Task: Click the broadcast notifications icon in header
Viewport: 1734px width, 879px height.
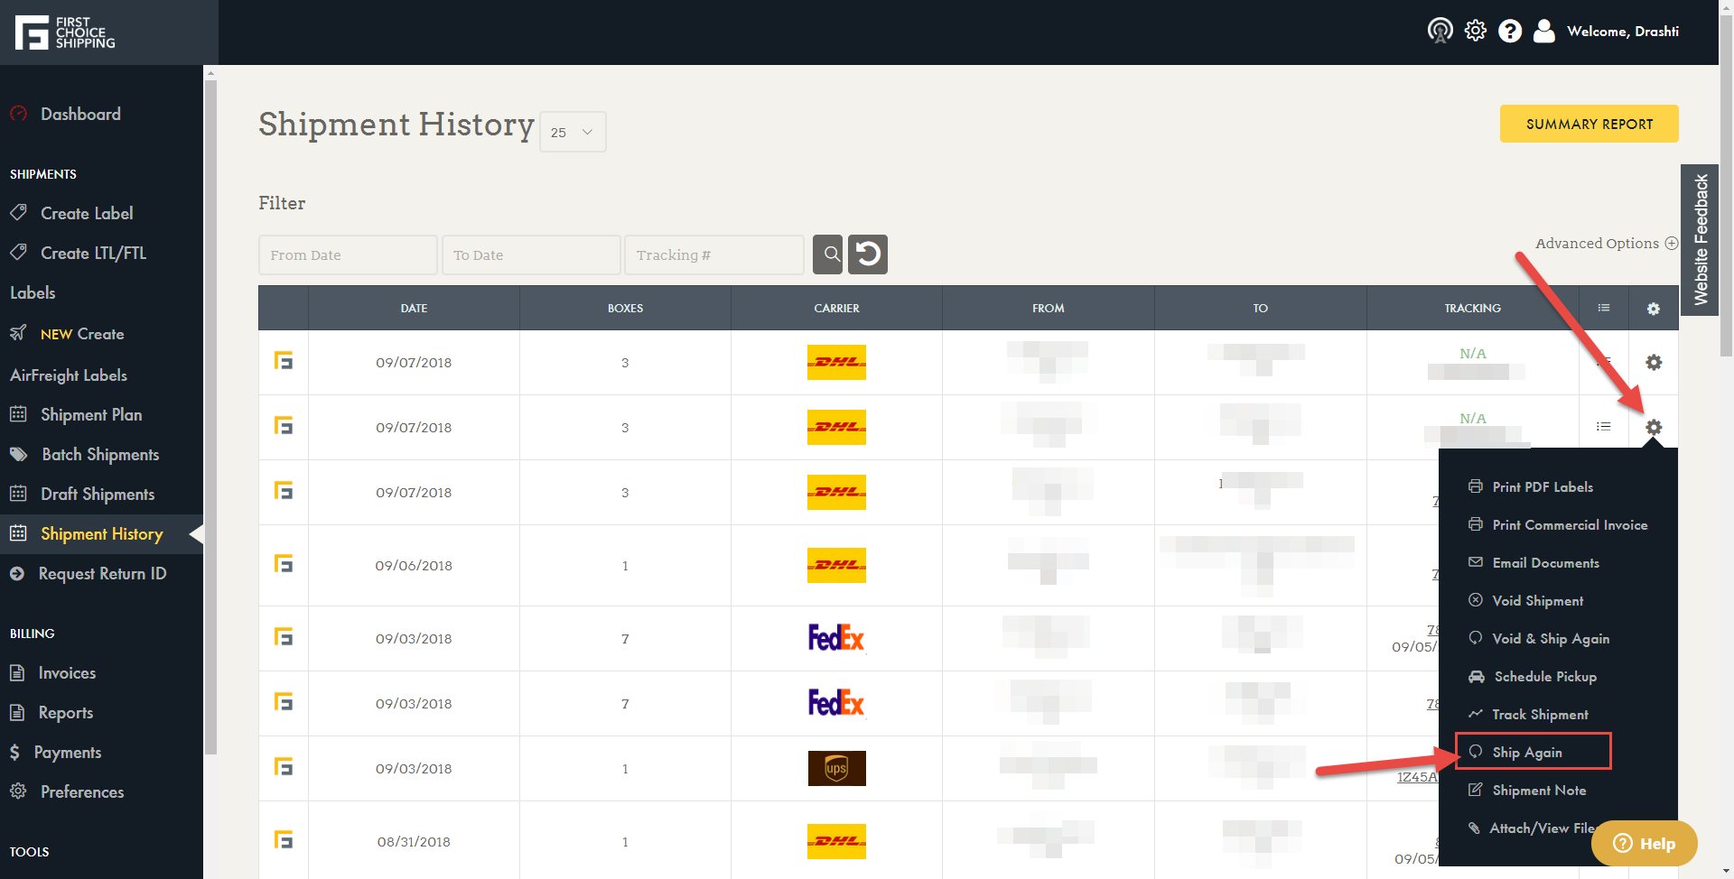Action: pos(1440,31)
